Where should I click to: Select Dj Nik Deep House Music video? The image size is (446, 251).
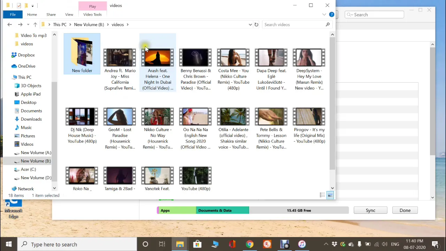82,125
